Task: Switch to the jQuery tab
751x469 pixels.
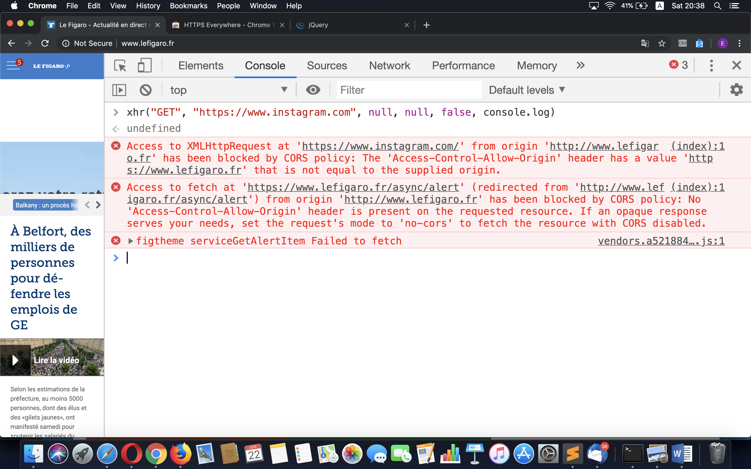Action: (352, 25)
